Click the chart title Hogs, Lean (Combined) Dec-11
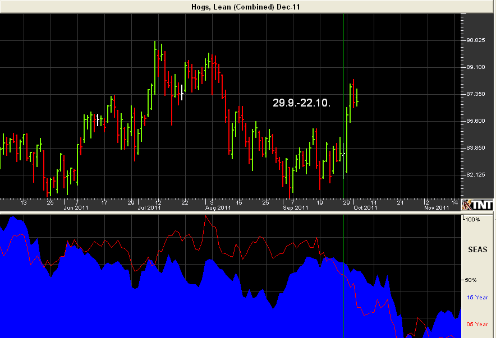The image size is (496, 338). (245, 7)
